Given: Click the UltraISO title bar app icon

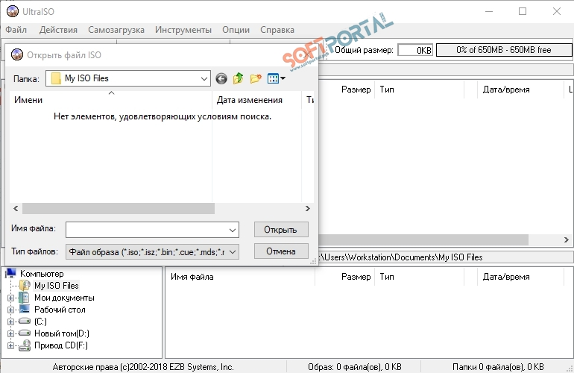Looking at the screenshot, I should point(13,11).
